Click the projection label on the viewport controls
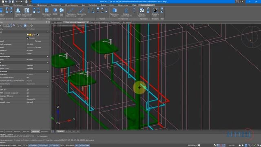This screenshot has width=261, height=147. (66, 25)
